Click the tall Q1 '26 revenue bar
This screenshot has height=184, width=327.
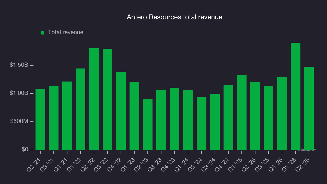click(x=296, y=96)
